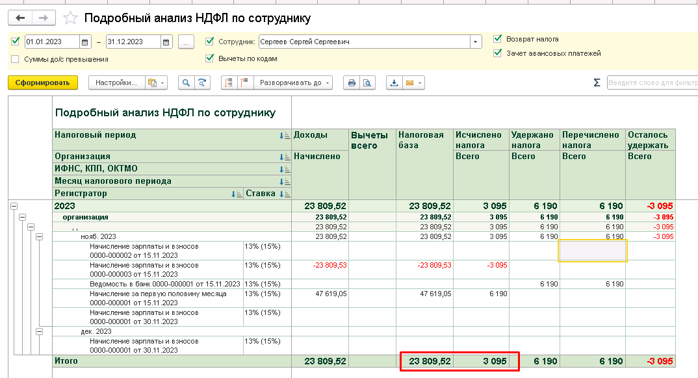Open calendar for end date 31.12.2023

[166, 42]
